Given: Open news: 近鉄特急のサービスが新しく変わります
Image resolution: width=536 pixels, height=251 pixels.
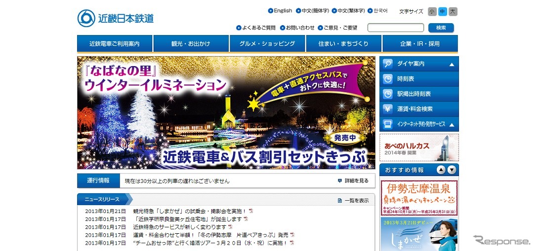Looking at the screenshot, I should 179,227.
